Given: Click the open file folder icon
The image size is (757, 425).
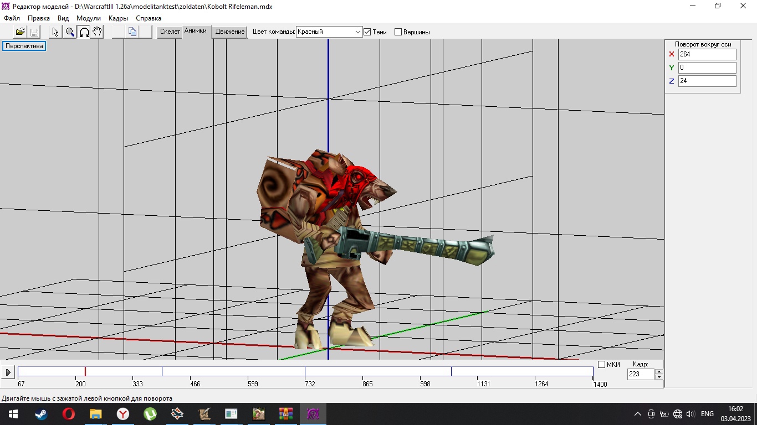Looking at the screenshot, I should [20, 32].
